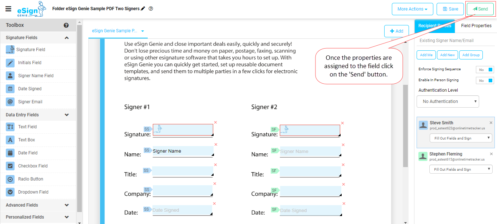Click Steve Smith's avatar icon
This screenshot has height=224, width=497.
click(423, 125)
